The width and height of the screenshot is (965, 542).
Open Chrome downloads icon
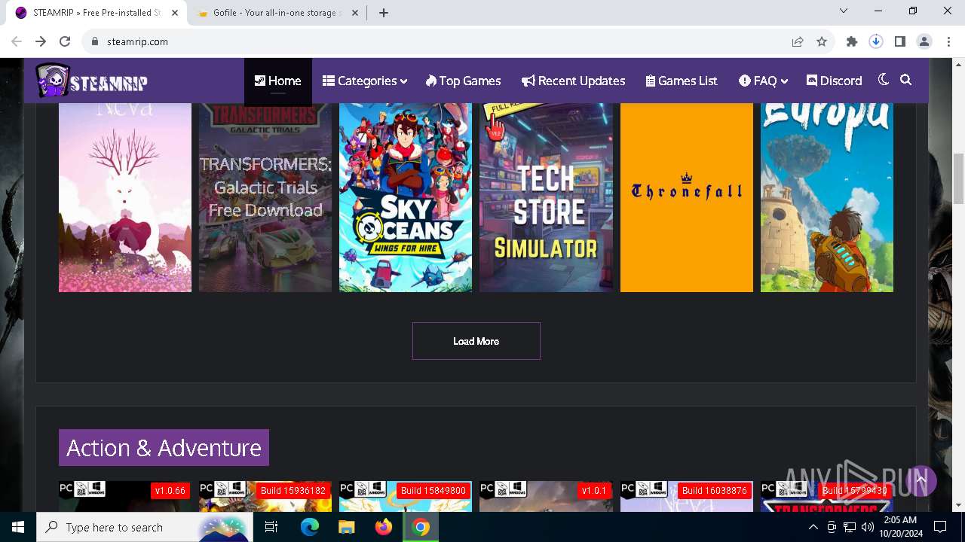click(x=876, y=41)
